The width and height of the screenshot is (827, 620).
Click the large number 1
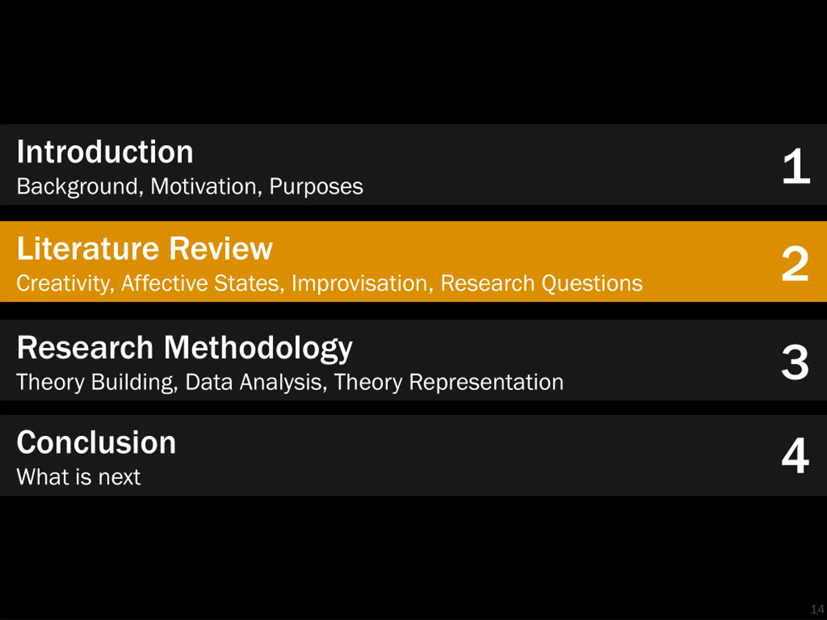[x=796, y=166]
